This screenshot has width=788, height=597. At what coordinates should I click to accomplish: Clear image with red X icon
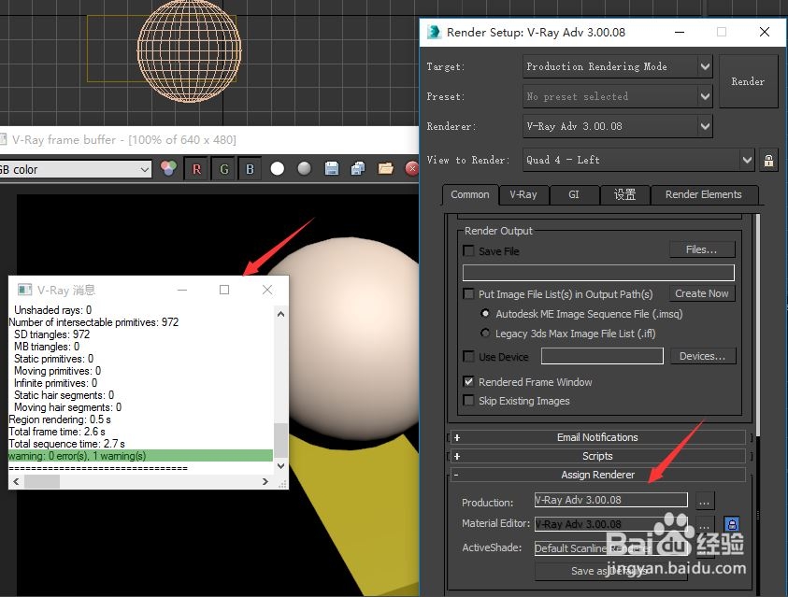pyautogui.click(x=411, y=169)
